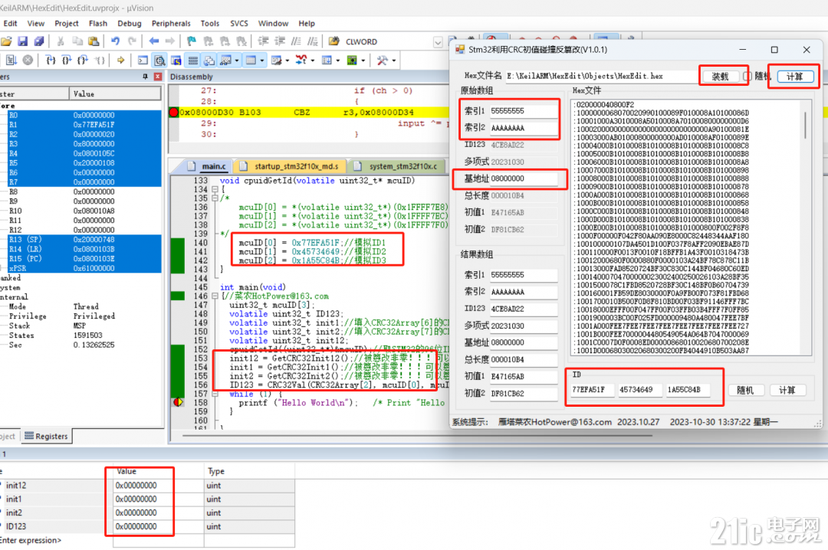The image size is (828, 550).
Task: Switch to the system_stm32f10x.c tab
Action: pos(396,166)
